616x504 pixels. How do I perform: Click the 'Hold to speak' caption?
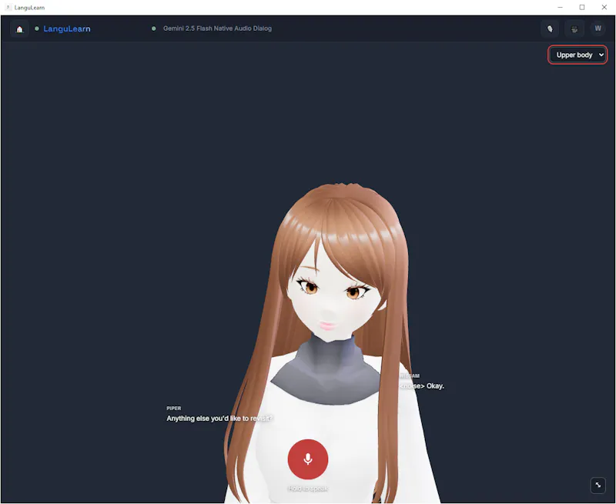307,489
